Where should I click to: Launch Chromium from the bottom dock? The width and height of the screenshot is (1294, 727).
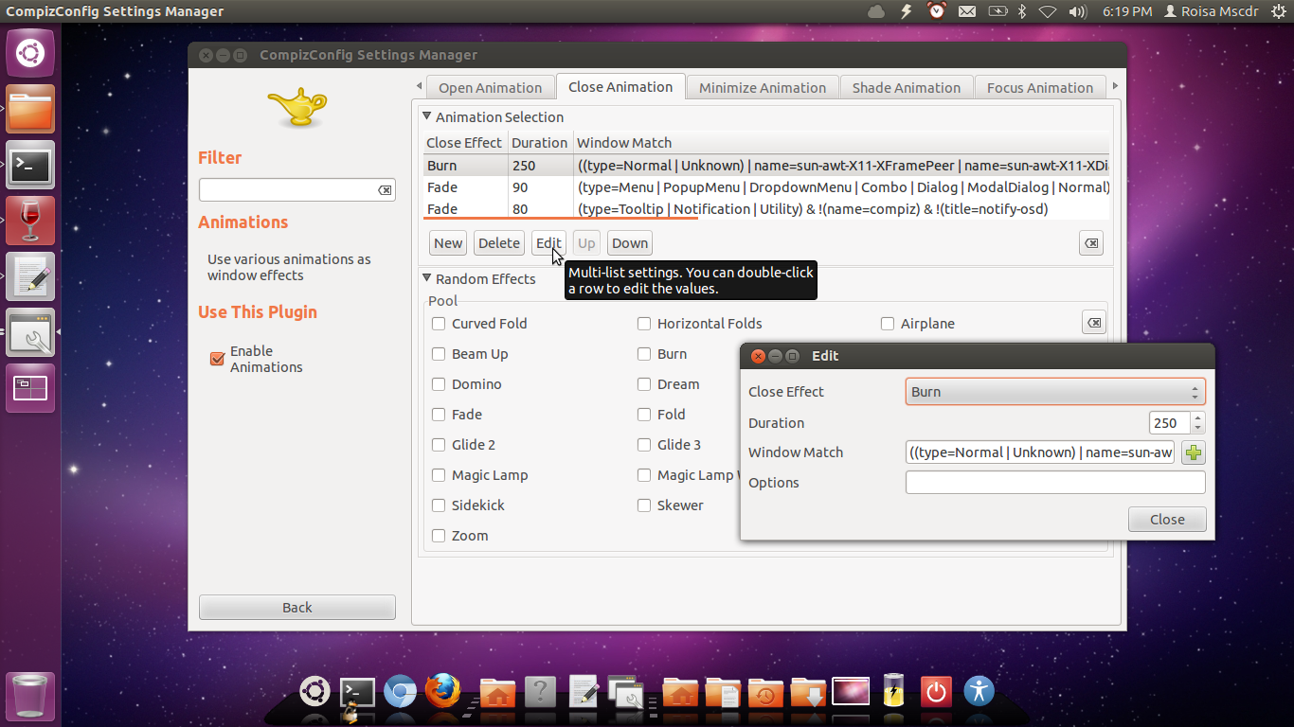[x=400, y=692]
